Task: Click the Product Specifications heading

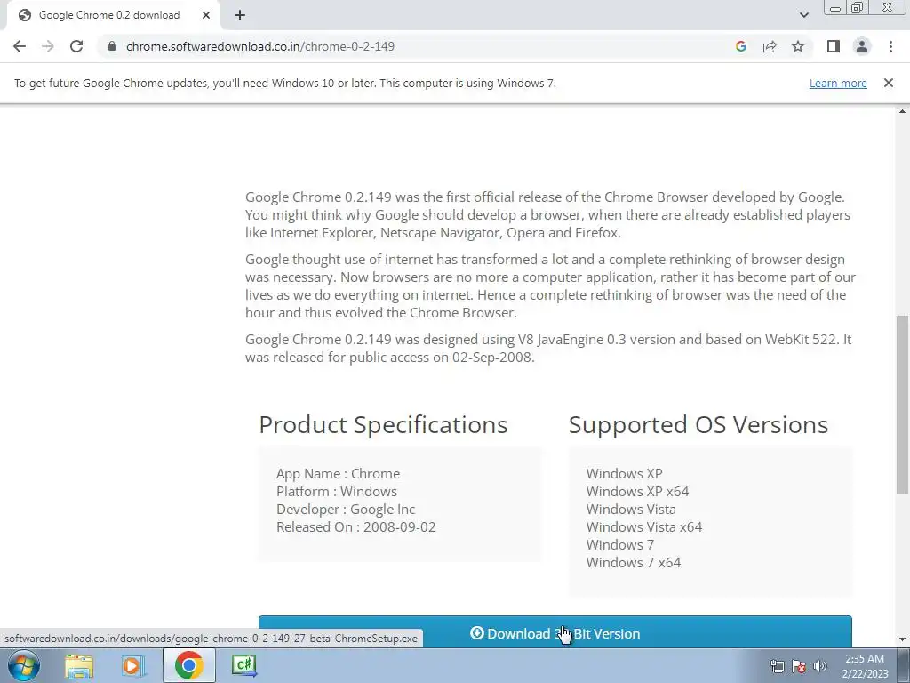Action: (383, 424)
